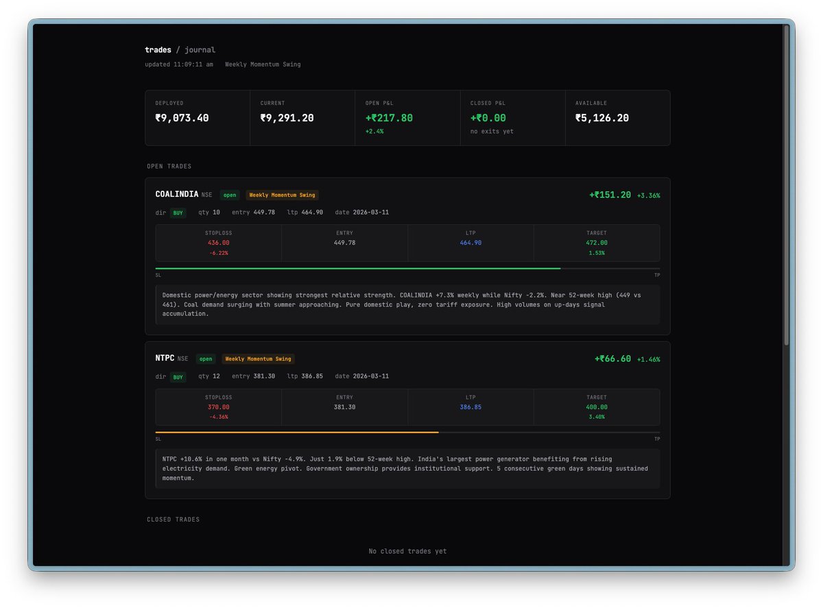Click the BUY badge on NTPC row

[178, 376]
